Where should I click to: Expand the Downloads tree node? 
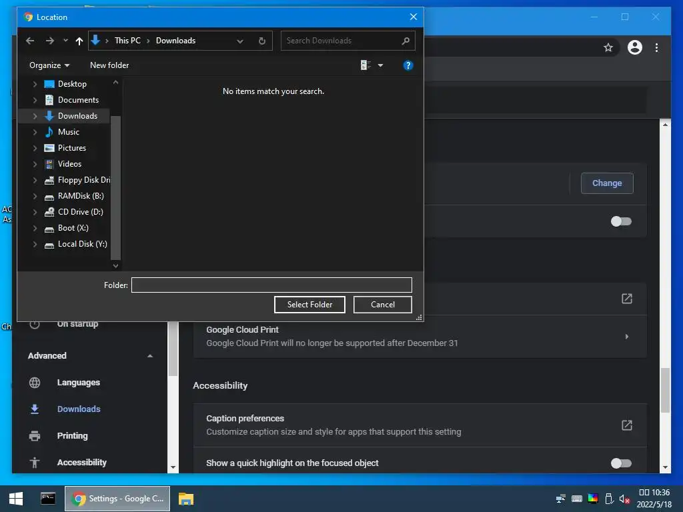[35, 116]
